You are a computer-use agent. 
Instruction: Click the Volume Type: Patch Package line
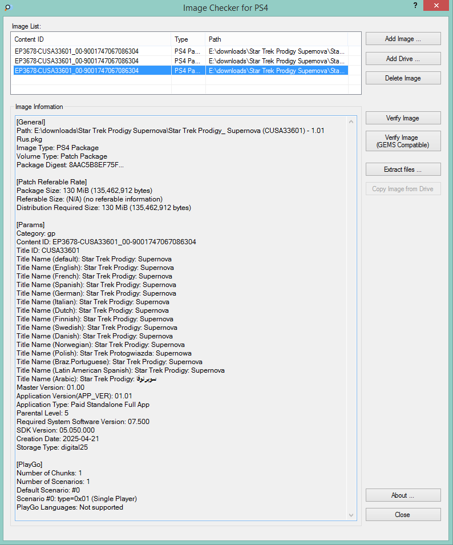coord(62,156)
